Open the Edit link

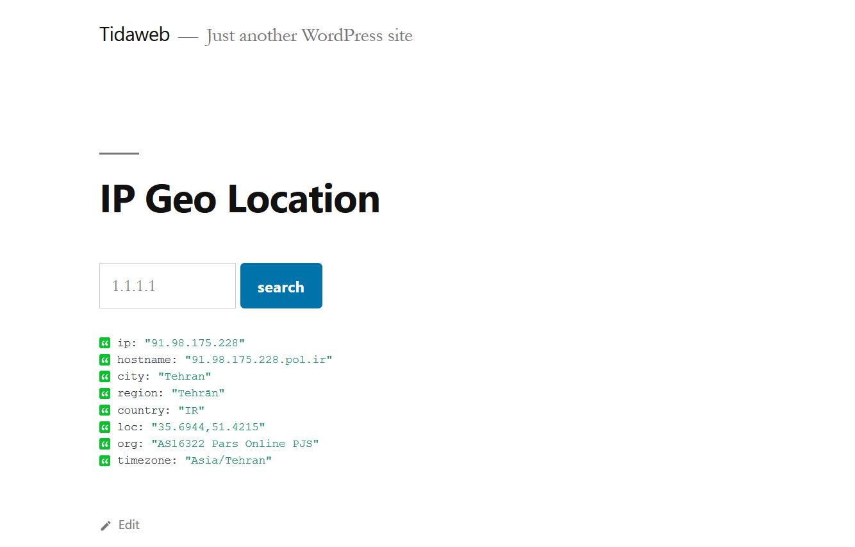(x=129, y=525)
